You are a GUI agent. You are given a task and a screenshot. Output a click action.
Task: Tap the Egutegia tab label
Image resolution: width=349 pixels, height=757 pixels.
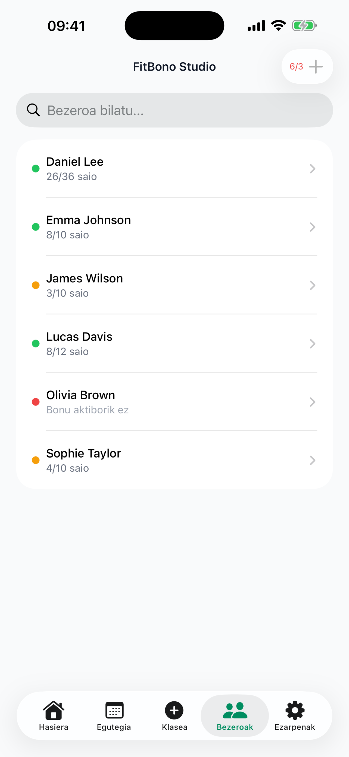[114, 727]
